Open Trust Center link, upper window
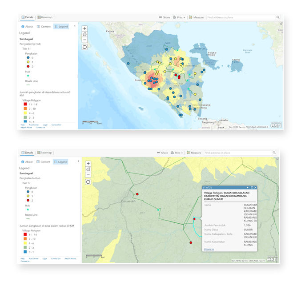305x286 pixels. click(34, 125)
